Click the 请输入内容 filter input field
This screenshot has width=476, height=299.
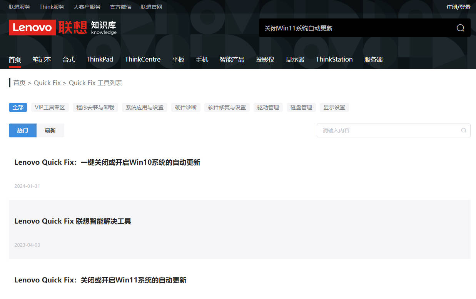click(x=389, y=130)
